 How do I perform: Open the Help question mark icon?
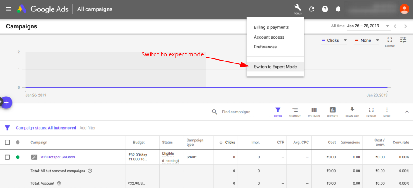tap(325, 9)
